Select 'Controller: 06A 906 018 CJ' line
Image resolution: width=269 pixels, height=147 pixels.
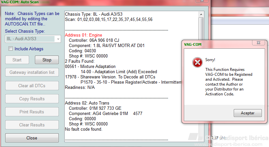pyautogui.click(x=94, y=41)
